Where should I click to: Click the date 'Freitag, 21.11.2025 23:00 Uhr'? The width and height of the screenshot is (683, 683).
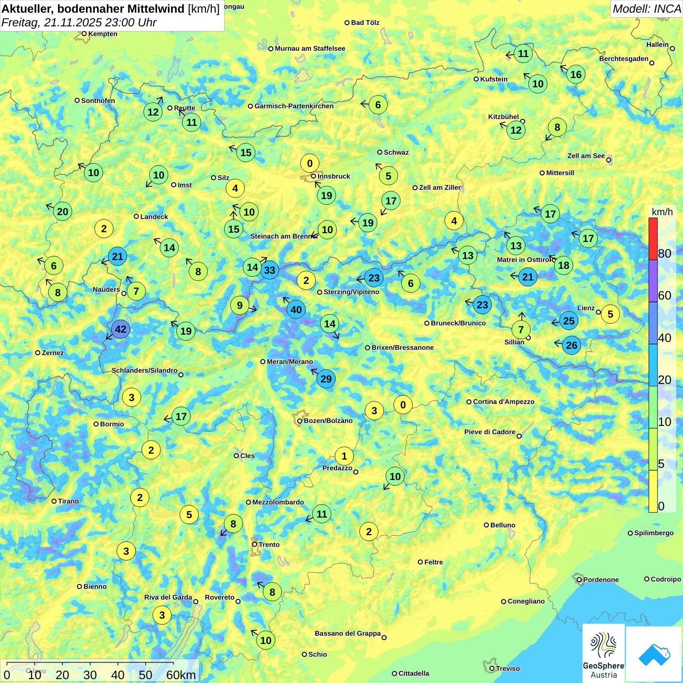[79, 22]
